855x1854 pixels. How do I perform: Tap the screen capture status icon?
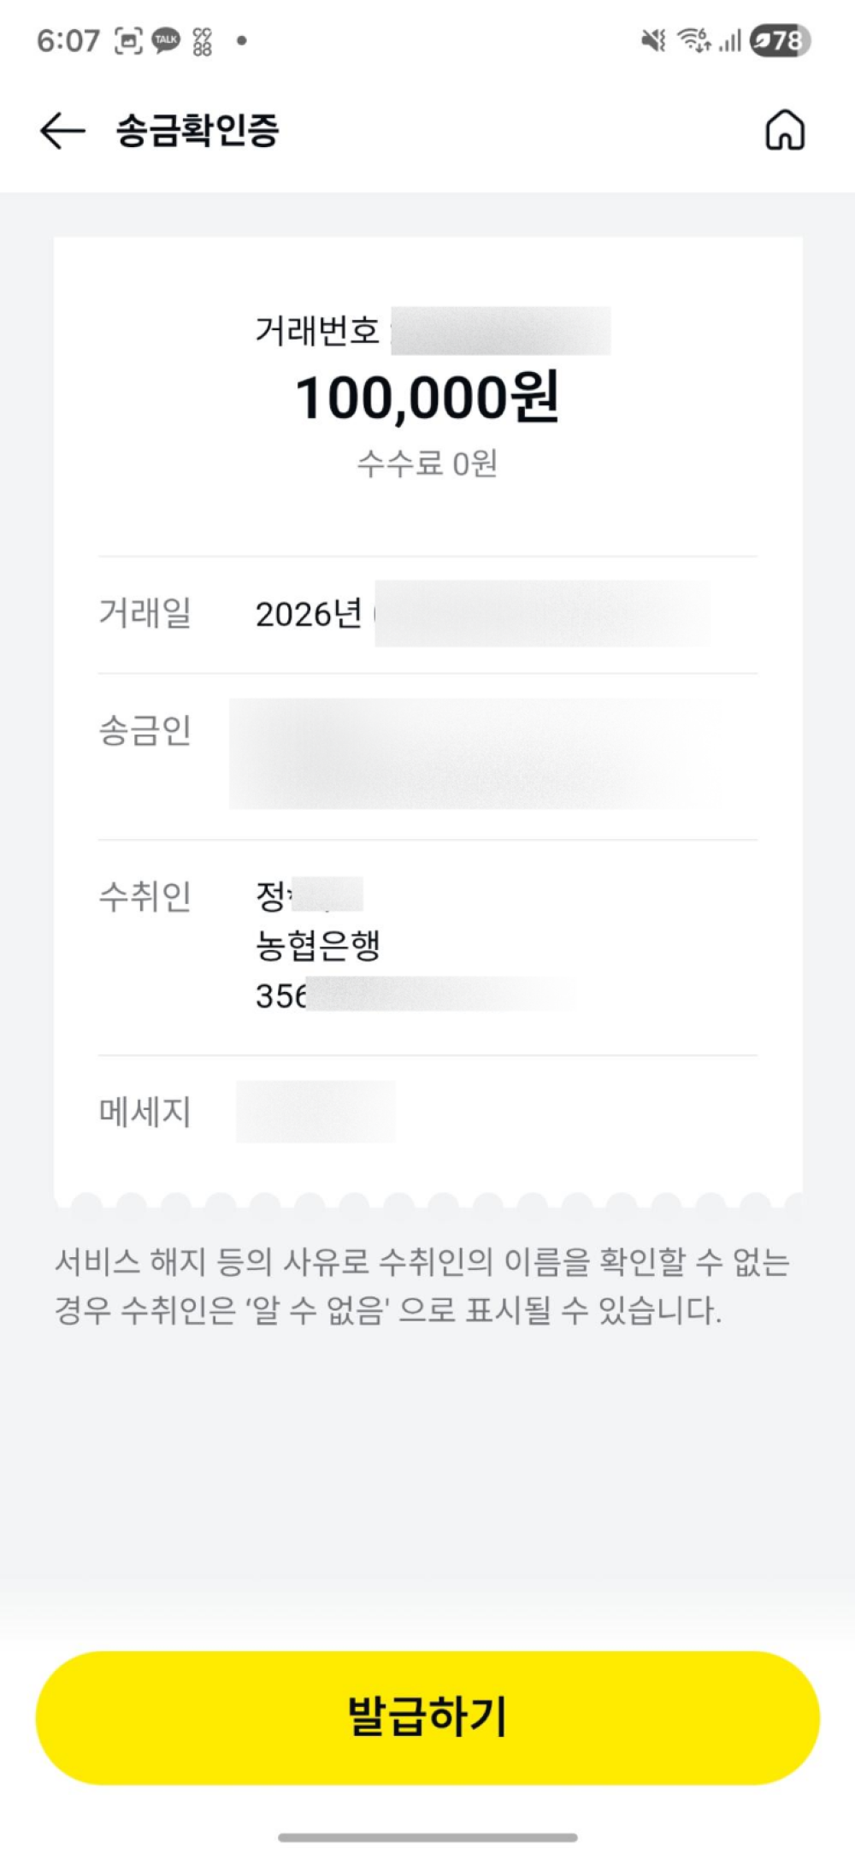click(128, 40)
